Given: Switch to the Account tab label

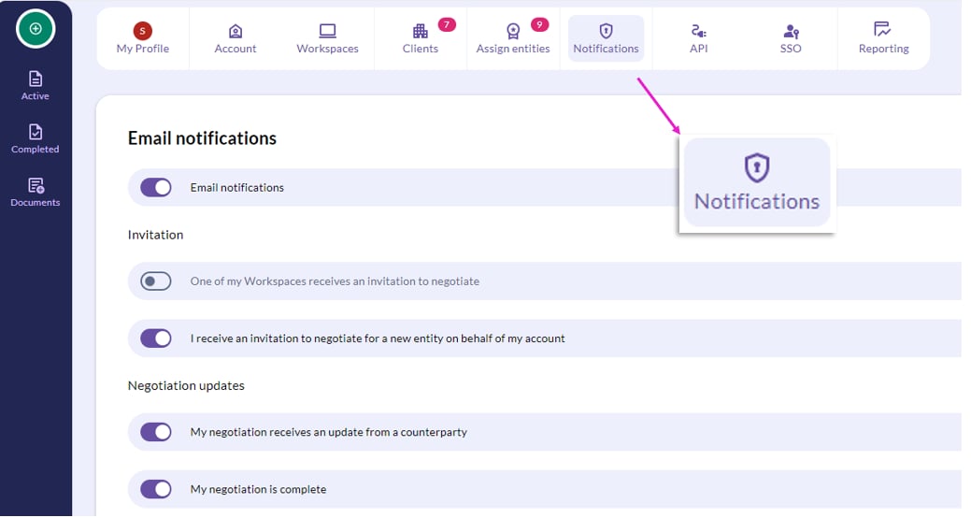Looking at the screenshot, I should 236,49.
